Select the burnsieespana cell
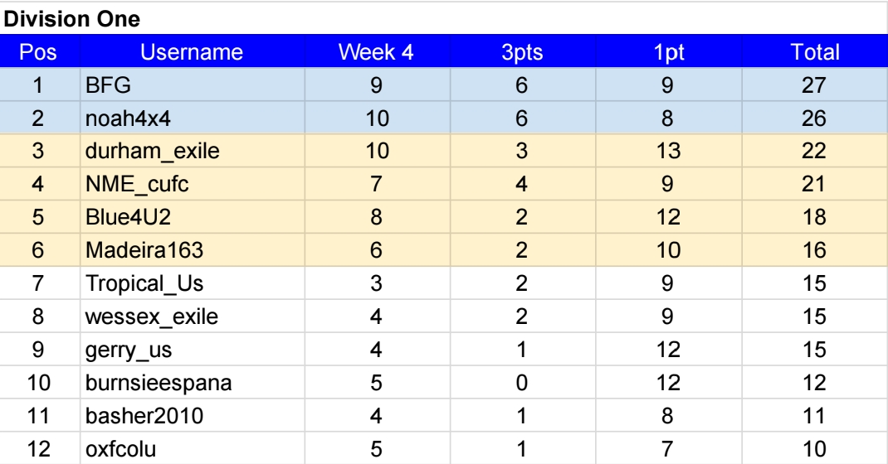 tap(192, 383)
